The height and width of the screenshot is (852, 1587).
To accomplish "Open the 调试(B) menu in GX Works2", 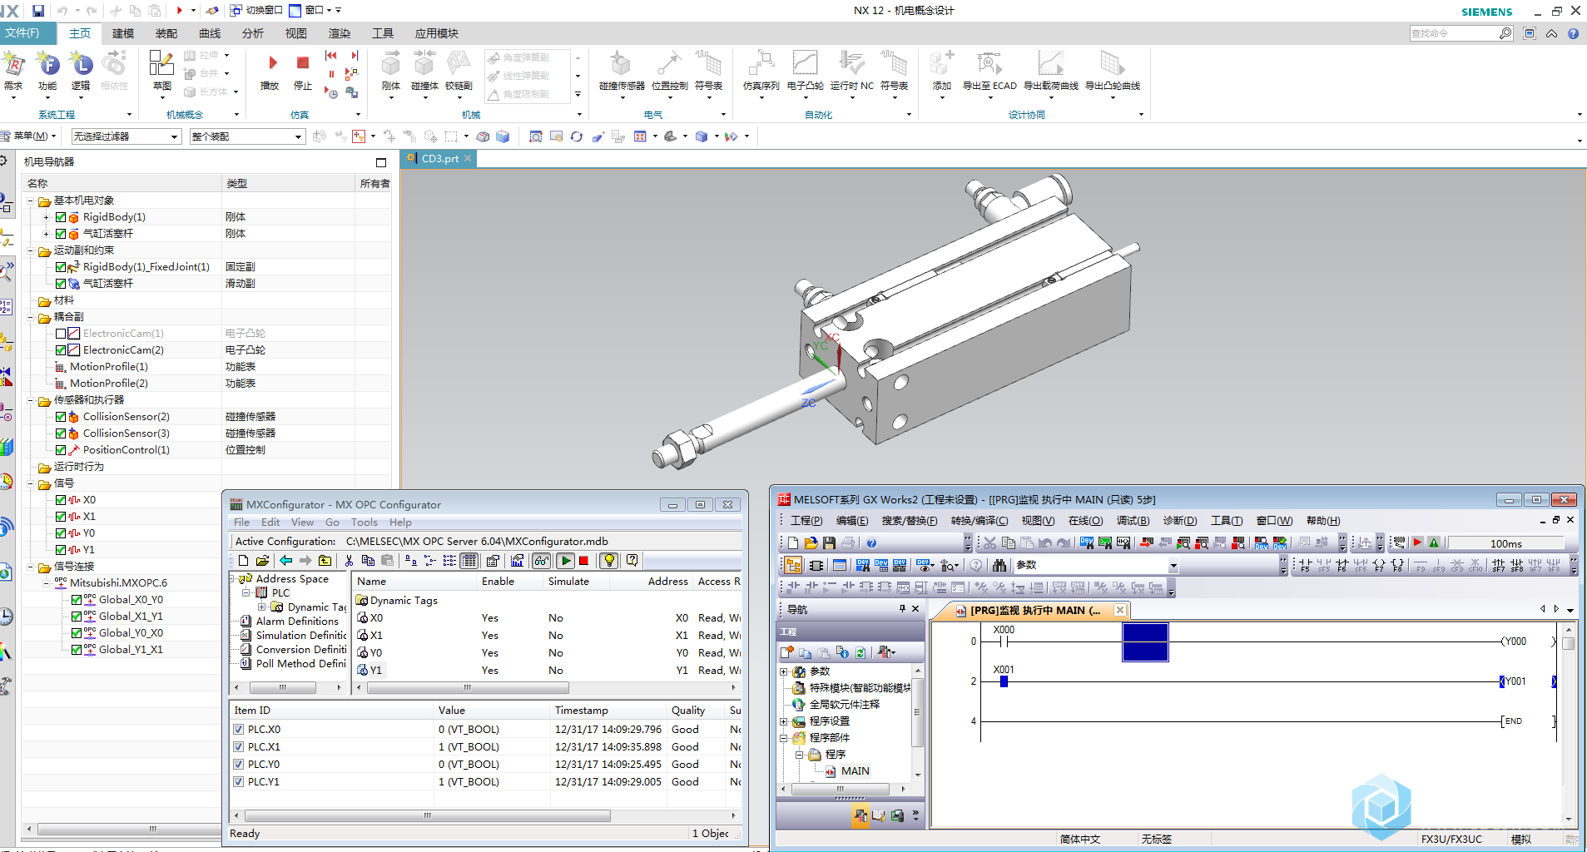I will (x=1133, y=521).
